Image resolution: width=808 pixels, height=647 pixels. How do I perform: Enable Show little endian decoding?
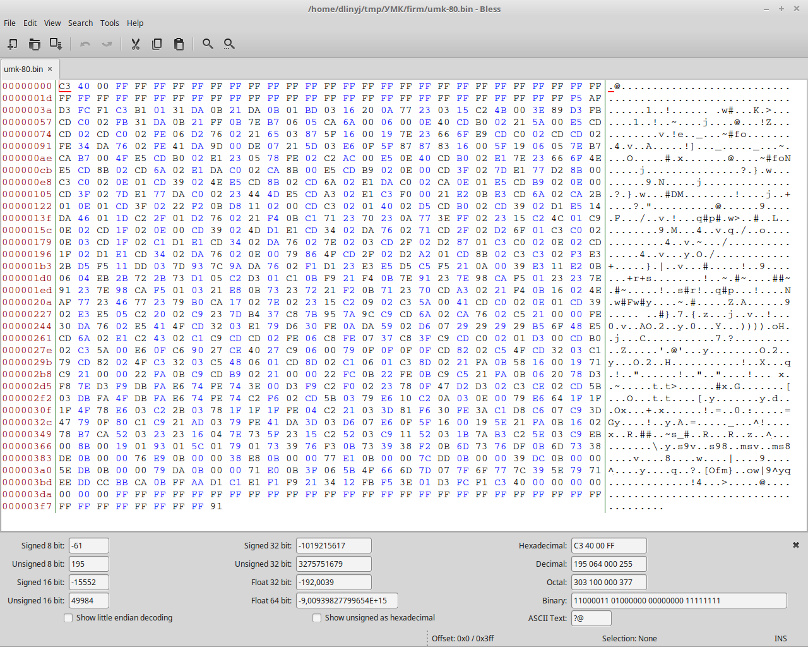68,618
